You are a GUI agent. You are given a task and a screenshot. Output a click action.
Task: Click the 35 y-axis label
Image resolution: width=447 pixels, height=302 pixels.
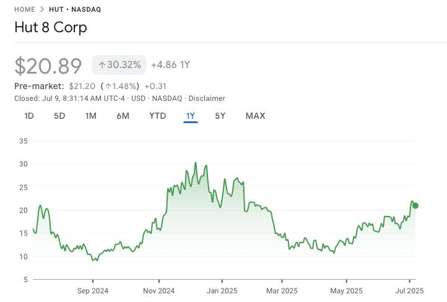click(x=24, y=141)
